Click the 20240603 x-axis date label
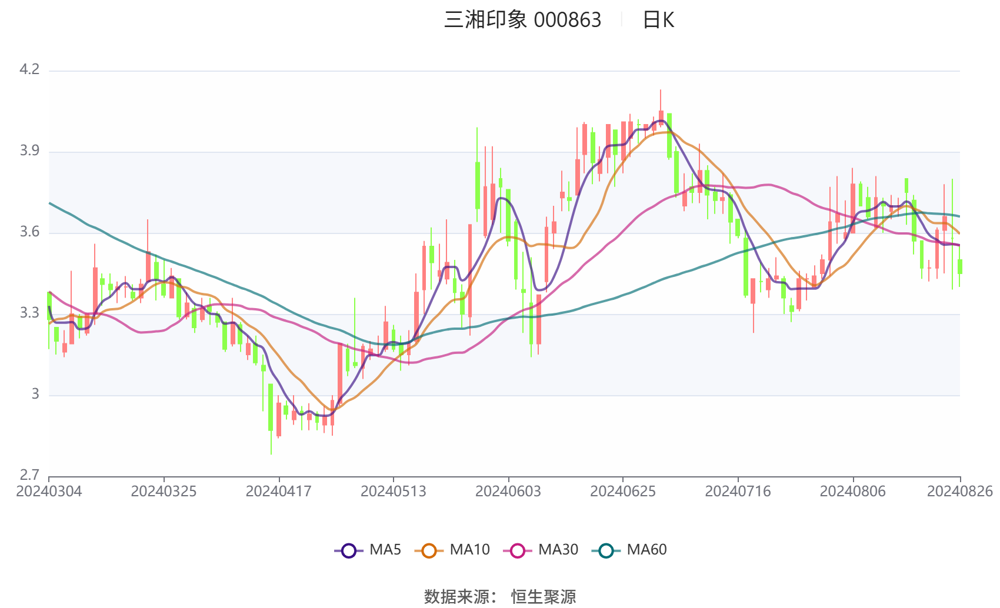Screen dimensions: 1000x608 (x=508, y=491)
